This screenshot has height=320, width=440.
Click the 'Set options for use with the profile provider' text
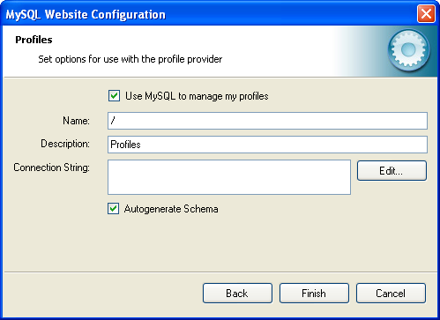131,59
